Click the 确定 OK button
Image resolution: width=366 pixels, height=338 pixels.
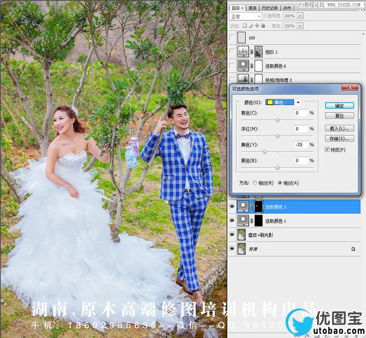coord(340,106)
